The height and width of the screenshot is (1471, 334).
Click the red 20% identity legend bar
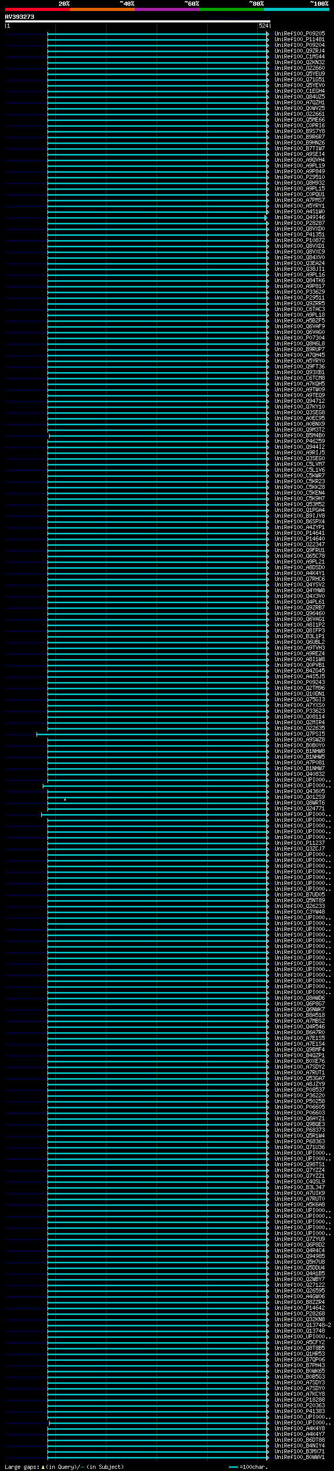click(37, 9)
